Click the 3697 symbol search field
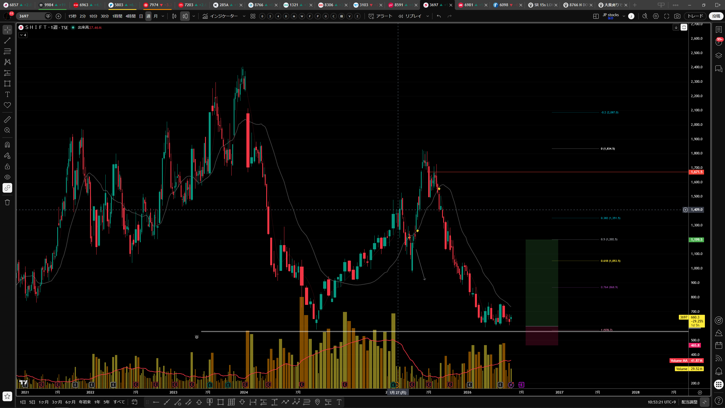Viewport: 725px width, 408px height. tap(31, 16)
